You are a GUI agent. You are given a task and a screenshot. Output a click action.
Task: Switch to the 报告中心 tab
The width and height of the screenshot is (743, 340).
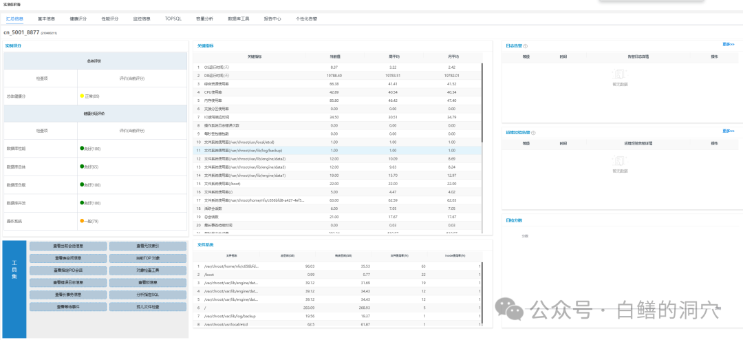coord(273,19)
